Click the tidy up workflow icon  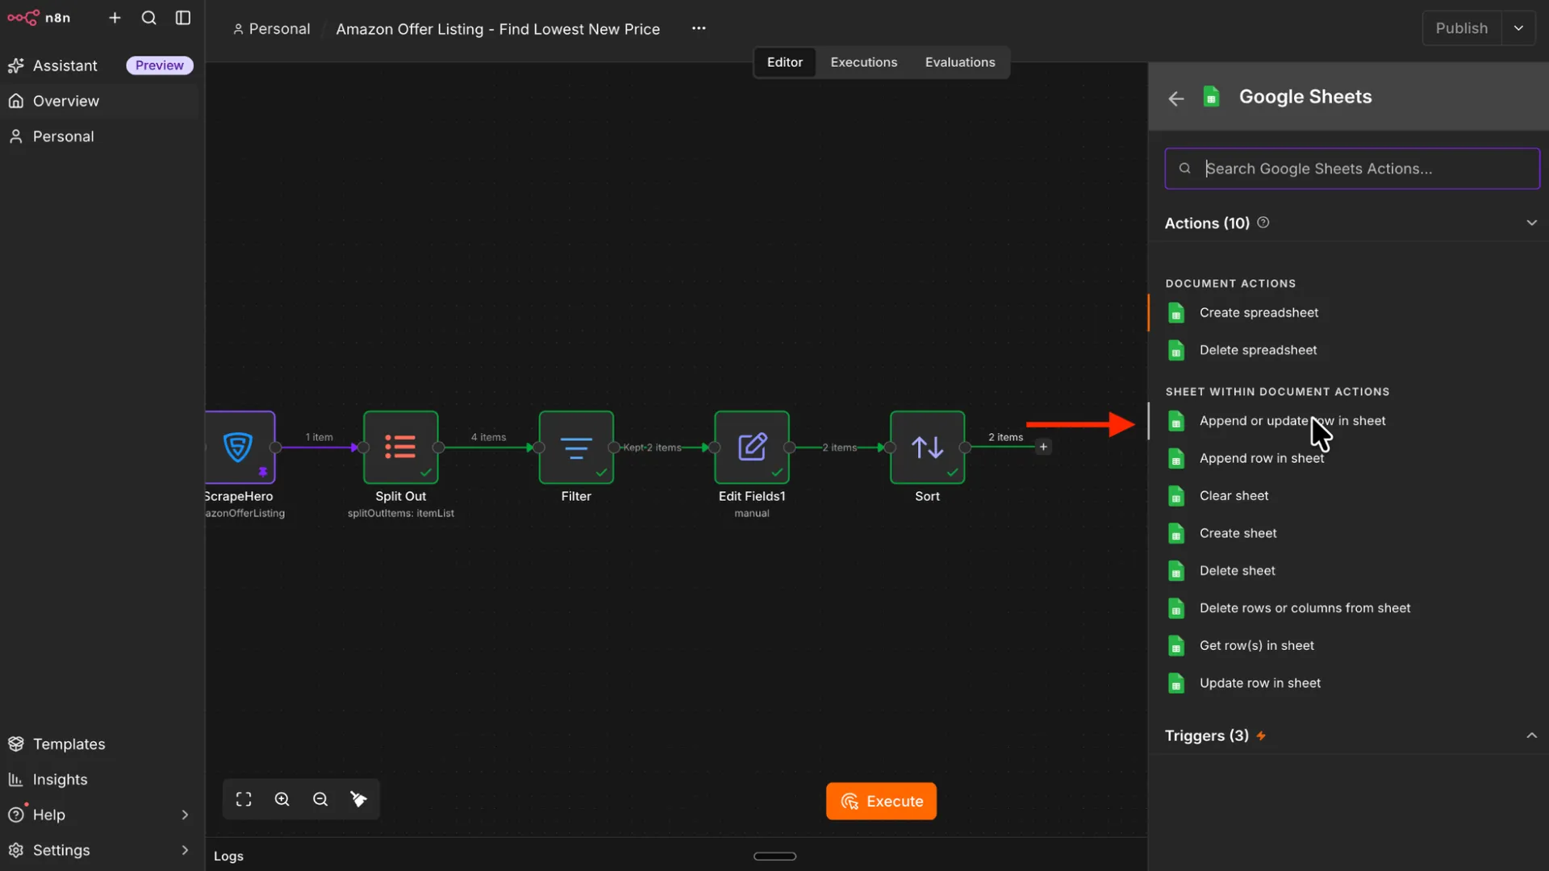[359, 799]
